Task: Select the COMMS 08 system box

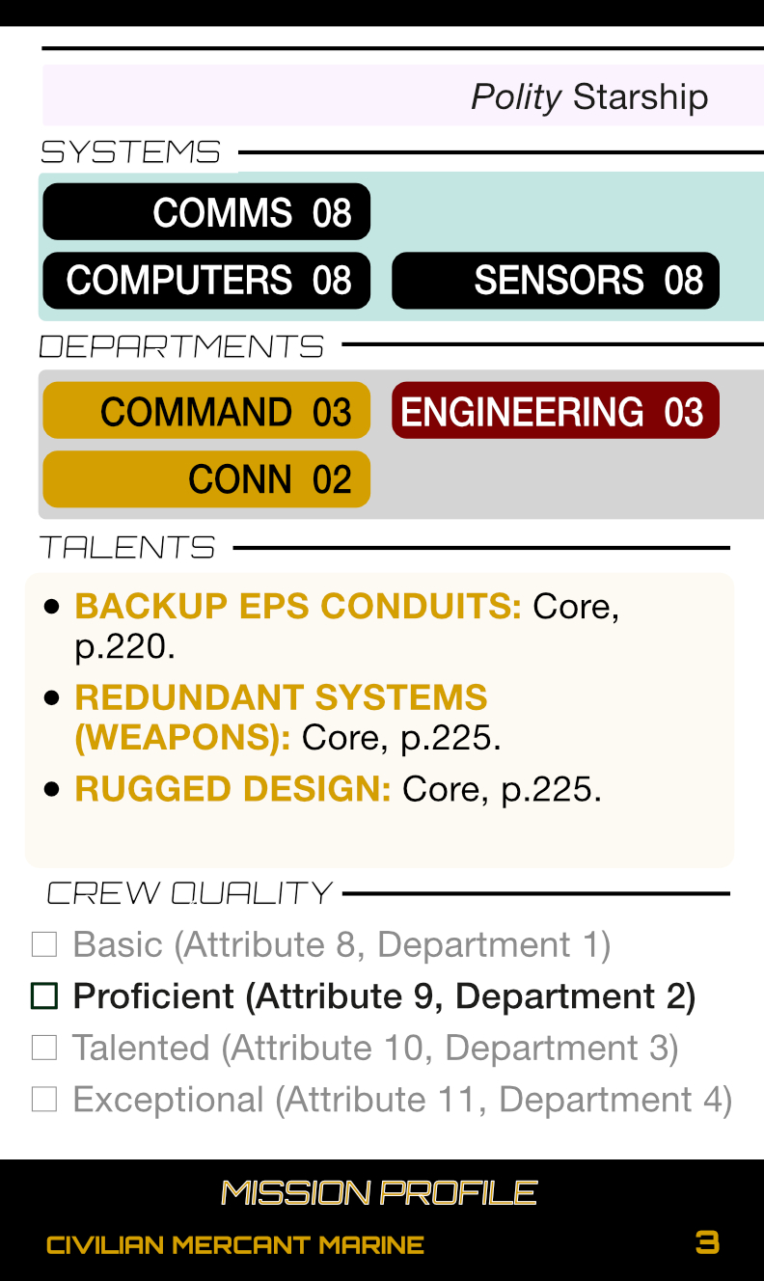Action: 206,212
